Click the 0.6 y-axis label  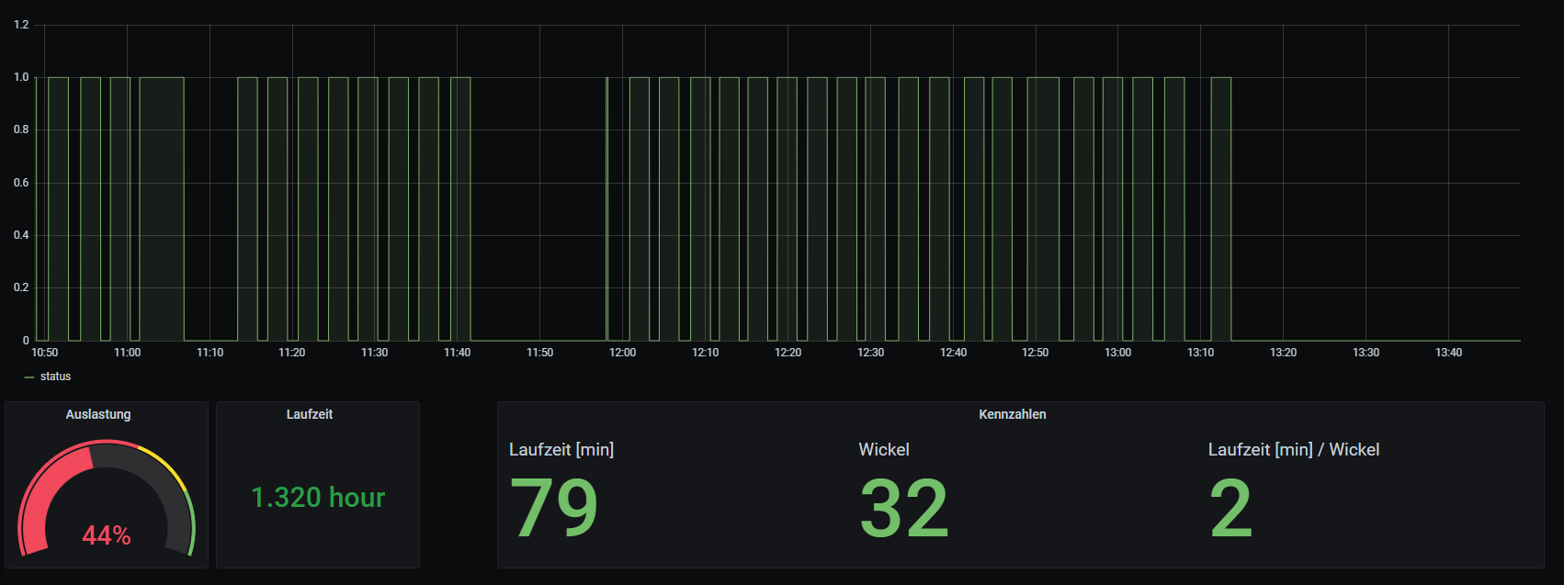tap(21, 183)
